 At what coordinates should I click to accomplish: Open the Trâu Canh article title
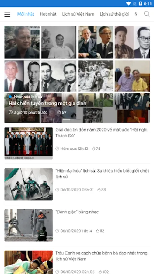[101, 256]
